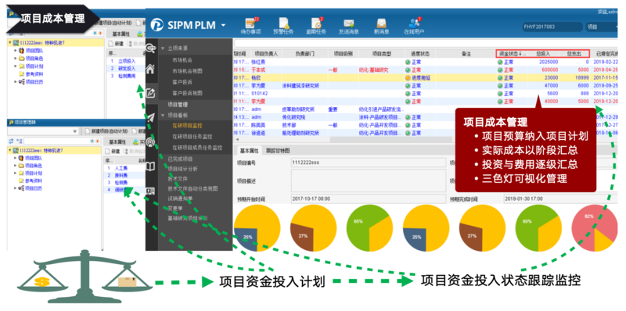Click the open book icon in sidebar
Image resolution: width=626 pixels, height=311 pixels.
click(150, 166)
